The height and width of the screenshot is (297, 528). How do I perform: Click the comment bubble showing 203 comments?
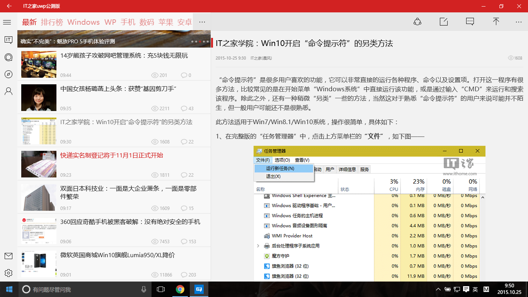[x=184, y=275]
